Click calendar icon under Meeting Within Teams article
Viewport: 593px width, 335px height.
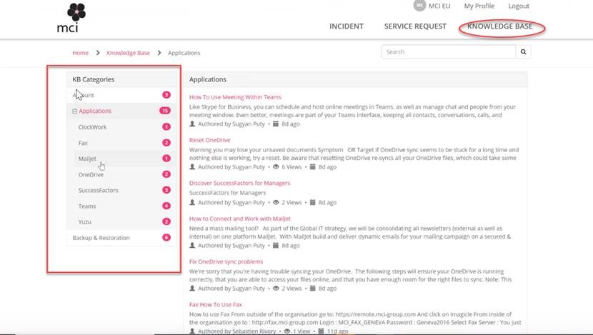(x=276, y=124)
